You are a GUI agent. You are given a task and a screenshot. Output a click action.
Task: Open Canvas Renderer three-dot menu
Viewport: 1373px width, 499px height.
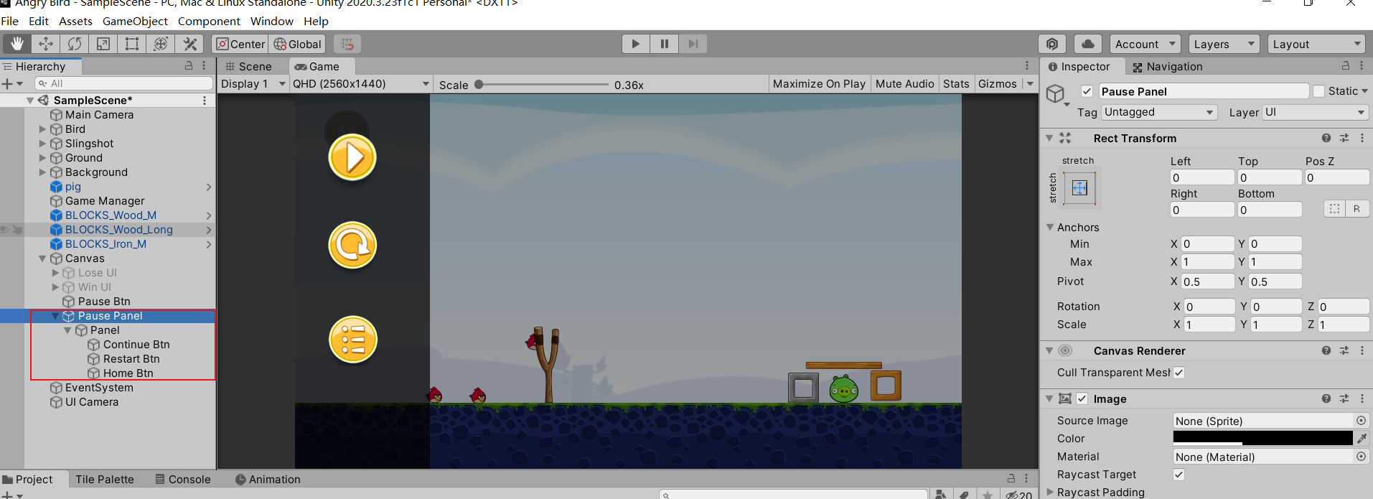[x=1362, y=350]
